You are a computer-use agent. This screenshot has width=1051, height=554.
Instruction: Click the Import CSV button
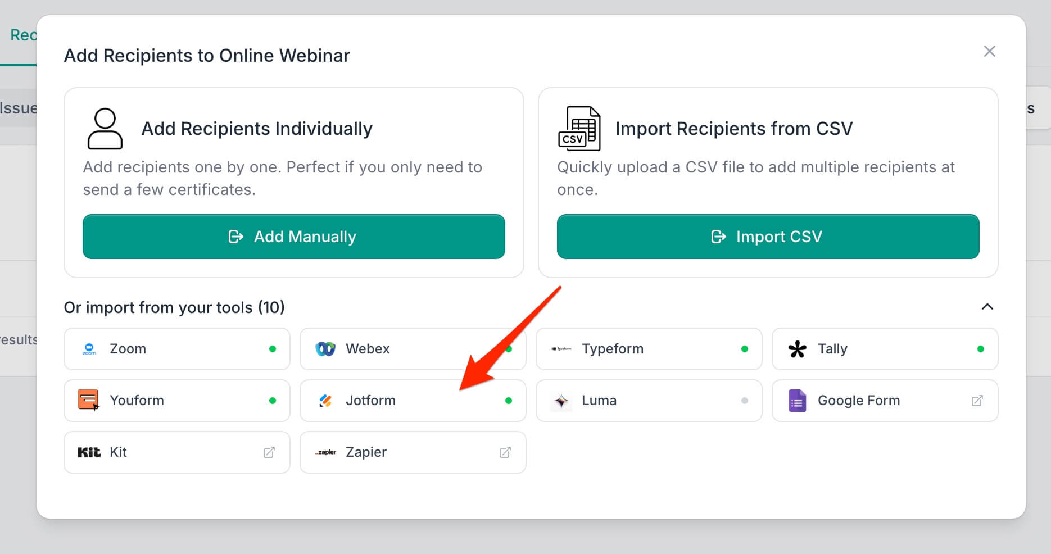(x=768, y=237)
